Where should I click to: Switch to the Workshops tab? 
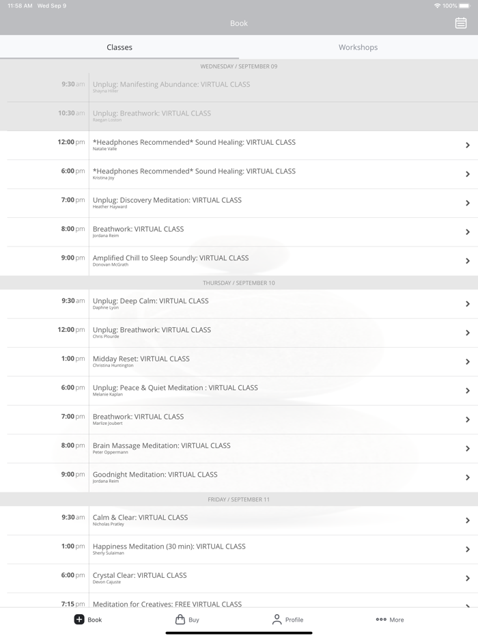tap(358, 47)
